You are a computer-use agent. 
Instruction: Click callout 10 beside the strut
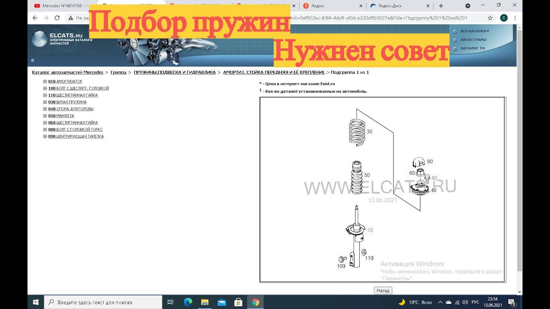click(x=370, y=230)
